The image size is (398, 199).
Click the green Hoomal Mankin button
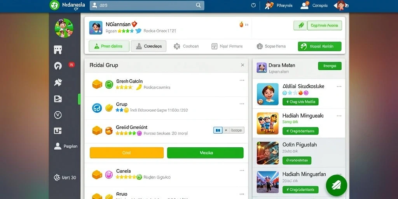tap(319, 47)
